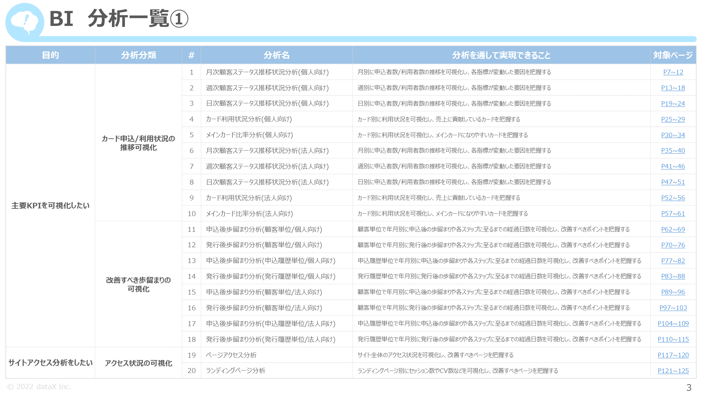Select the ランディングページ分析 analysis name
The image size is (702, 394).
click(236, 371)
